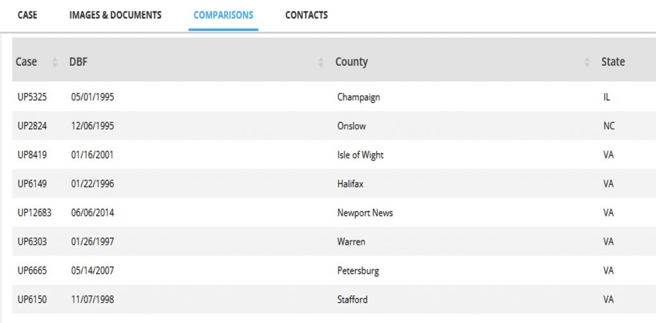Go to the CONTACTS tab
656x323 pixels.
pyautogui.click(x=306, y=15)
